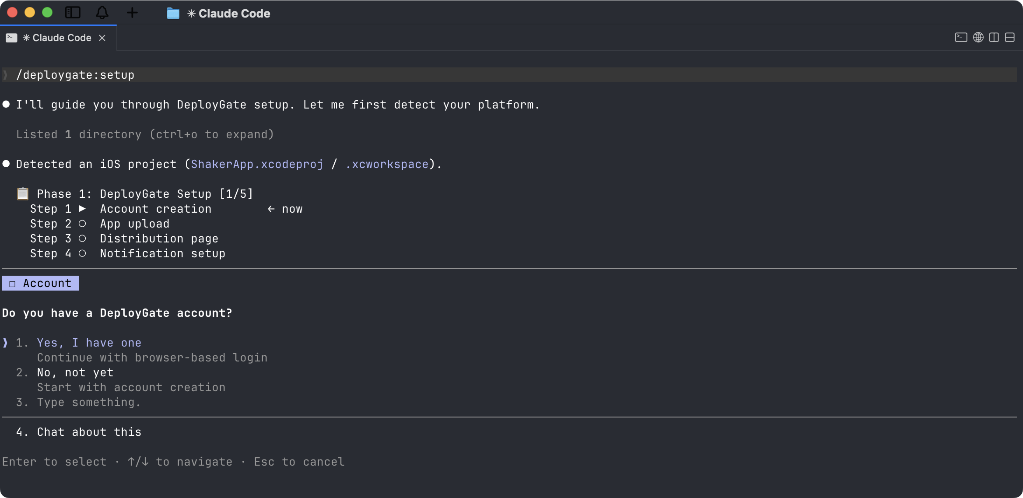Click 'Continue with browser-based login' description
Image resolution: width=1023 pixels, height=498 pixels.
(152, 358)
